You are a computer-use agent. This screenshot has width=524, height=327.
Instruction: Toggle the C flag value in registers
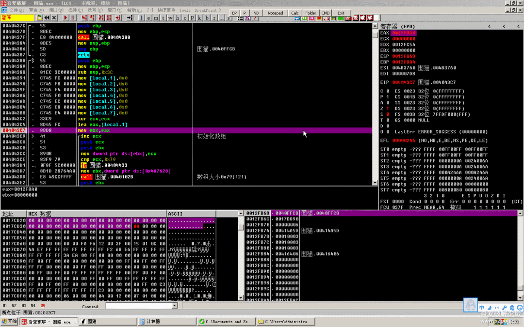pyautogui.click(x=388, y=91)
